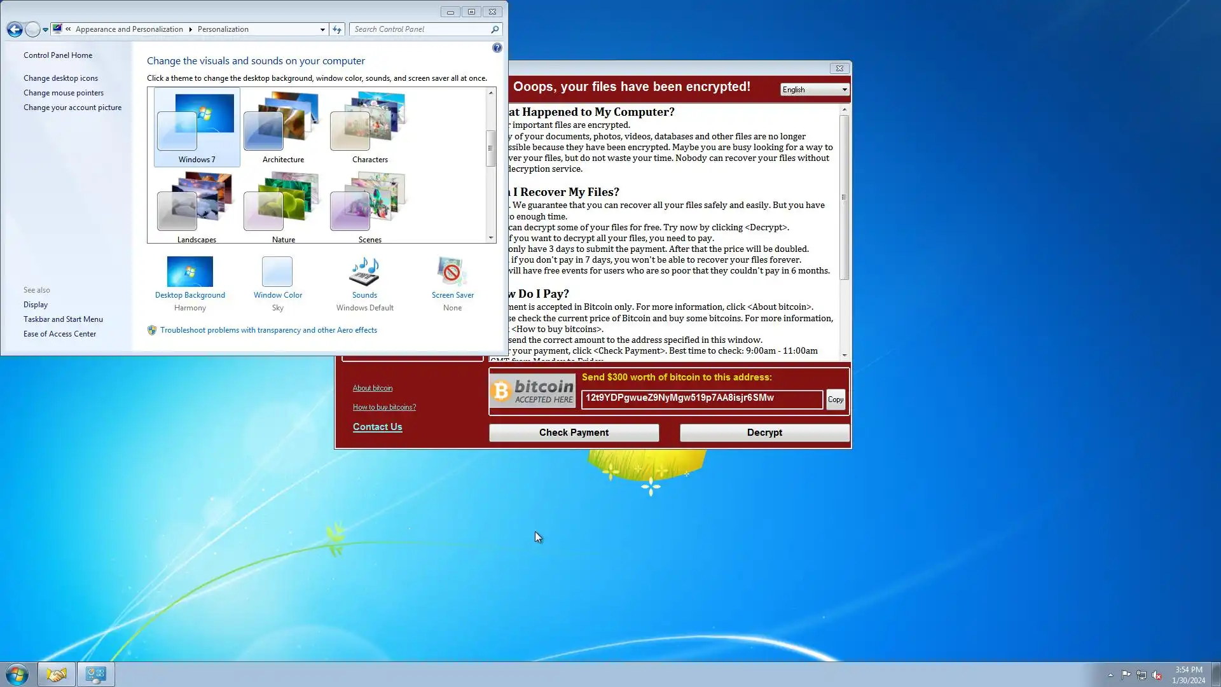Expand the address bar history dropdown
Viewport: 1221px width, 687px height.
coord(322,29)
